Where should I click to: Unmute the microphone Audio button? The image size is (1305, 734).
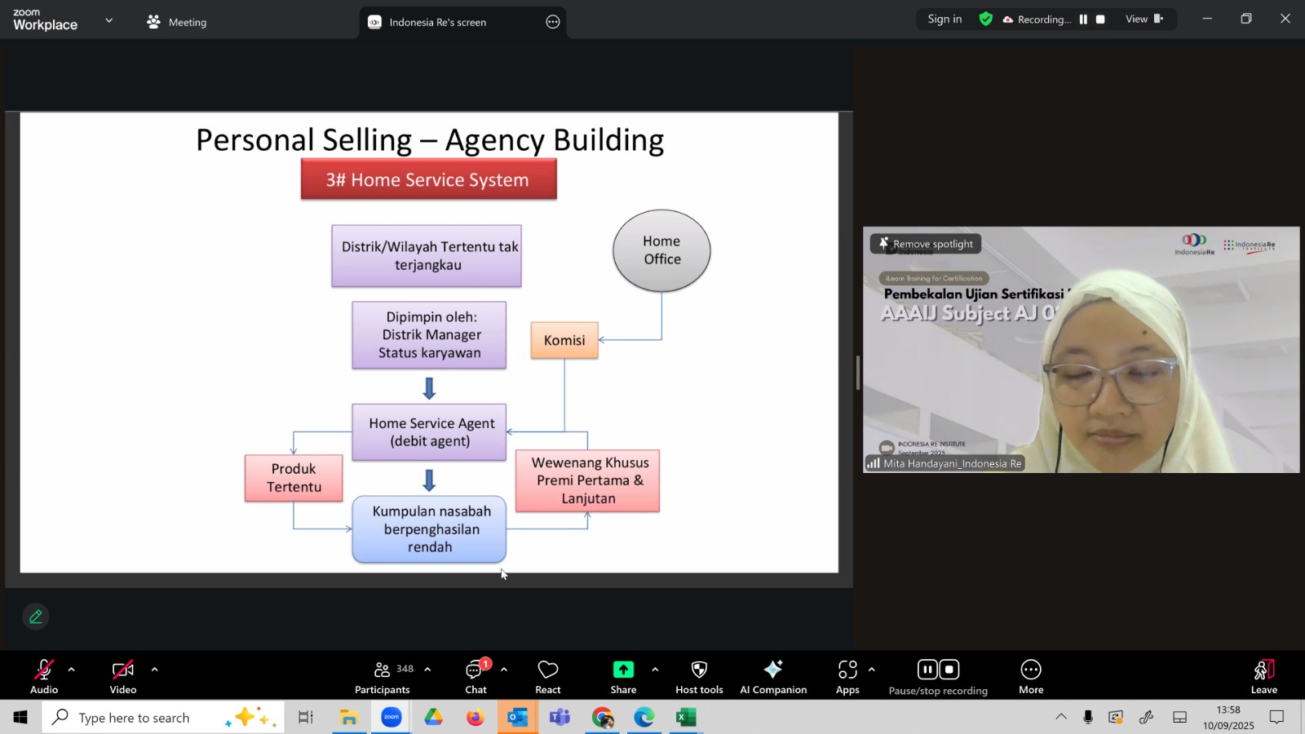point(44,677)
